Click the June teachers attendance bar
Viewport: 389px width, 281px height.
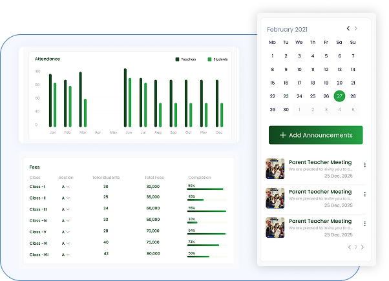(125, 98)
